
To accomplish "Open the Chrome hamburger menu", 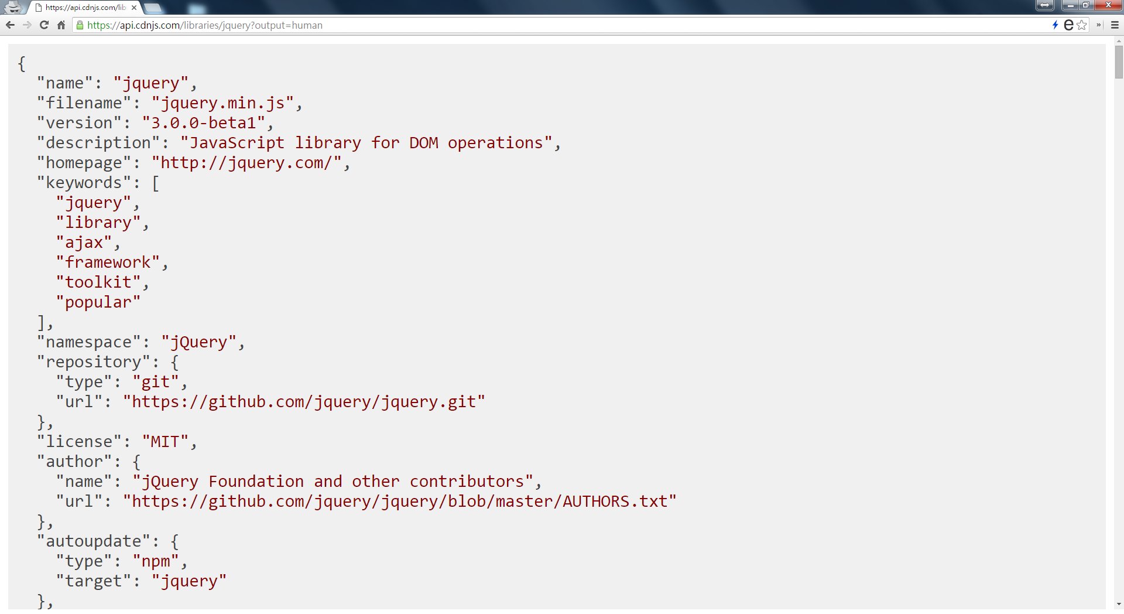I will pyautogui.click(x=1115, y=25).
